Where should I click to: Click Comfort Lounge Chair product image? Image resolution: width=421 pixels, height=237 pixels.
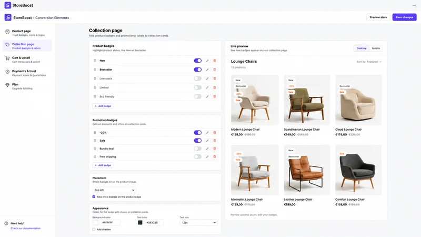coord(358,170)
